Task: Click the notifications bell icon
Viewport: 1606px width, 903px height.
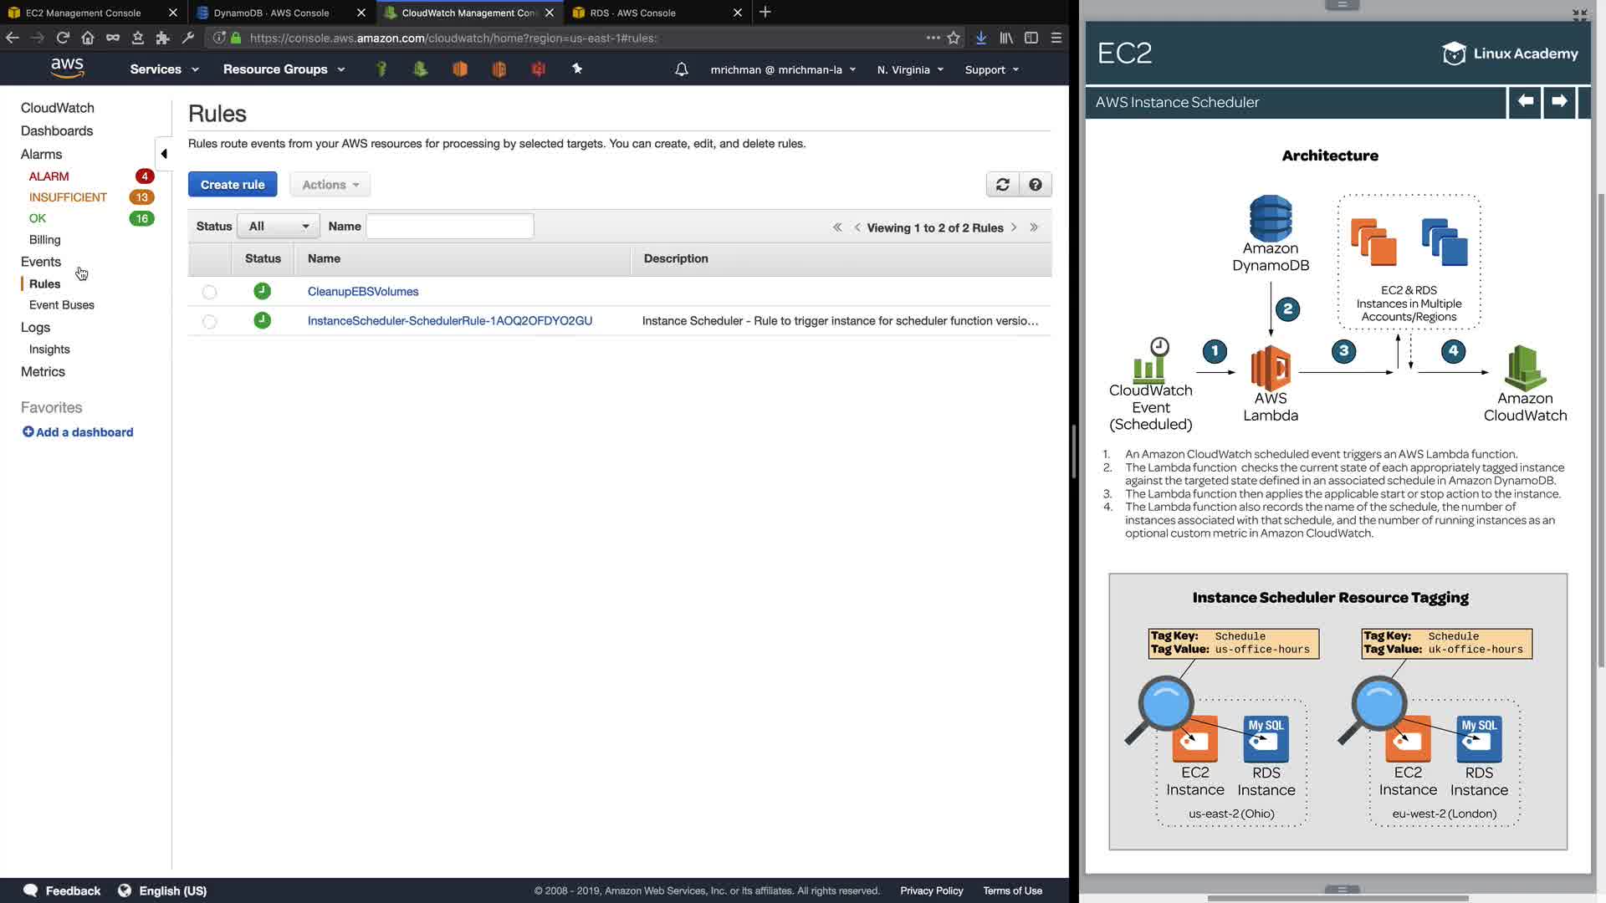Action: pos(682,69)
